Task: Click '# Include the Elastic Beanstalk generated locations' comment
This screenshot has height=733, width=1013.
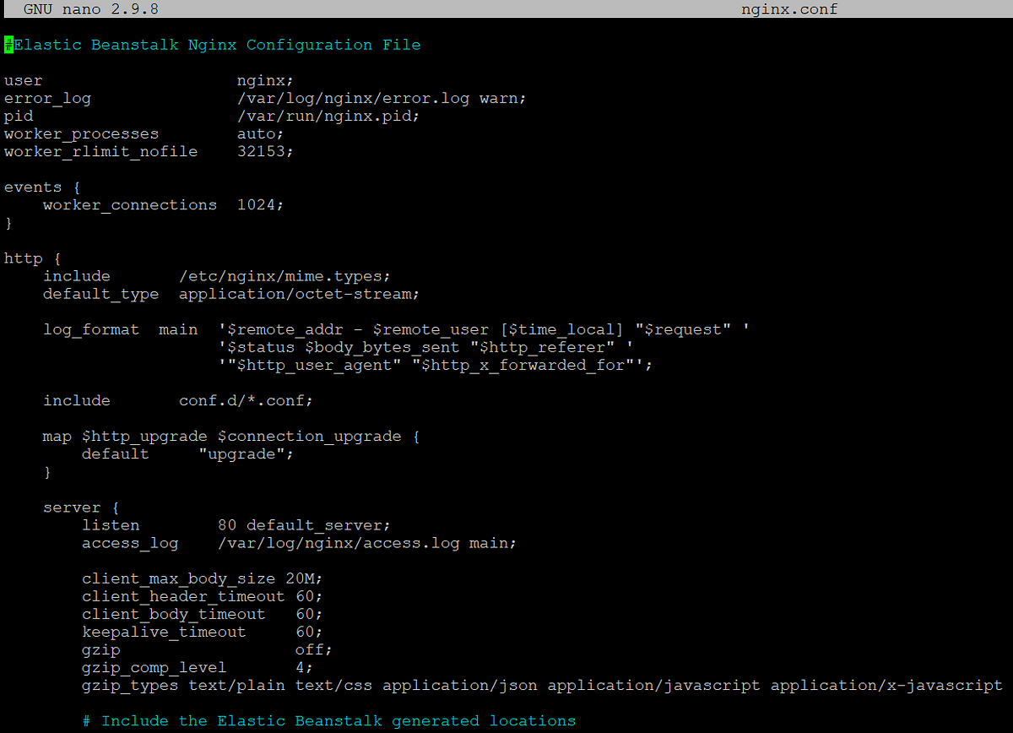Action: (x=328, y=721)
